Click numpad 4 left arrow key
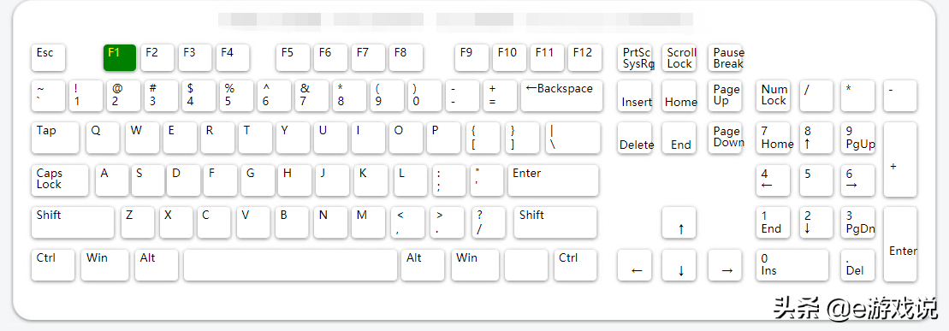 (x=773, y=180)
